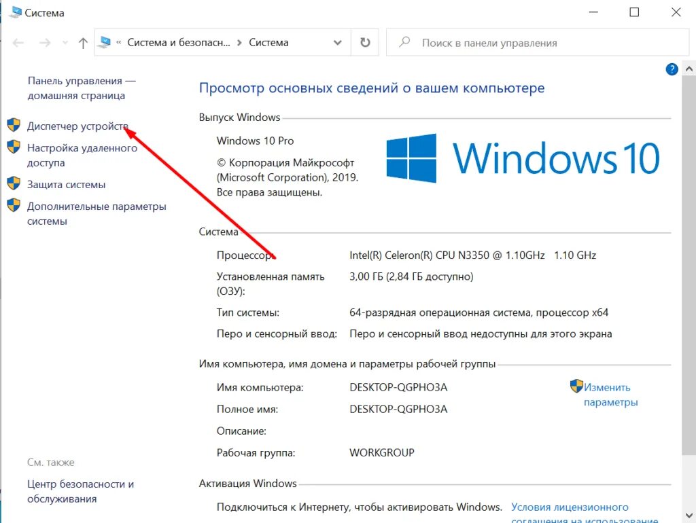Minimize the Система window

593,12
